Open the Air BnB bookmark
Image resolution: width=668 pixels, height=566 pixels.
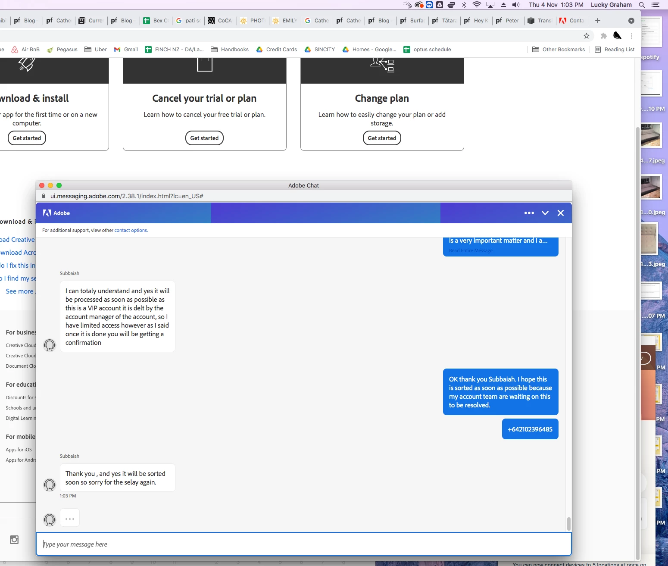[25, 50]
